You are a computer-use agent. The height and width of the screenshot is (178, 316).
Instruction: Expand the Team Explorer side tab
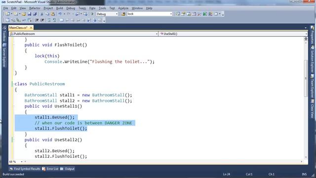tap(312, 86)
